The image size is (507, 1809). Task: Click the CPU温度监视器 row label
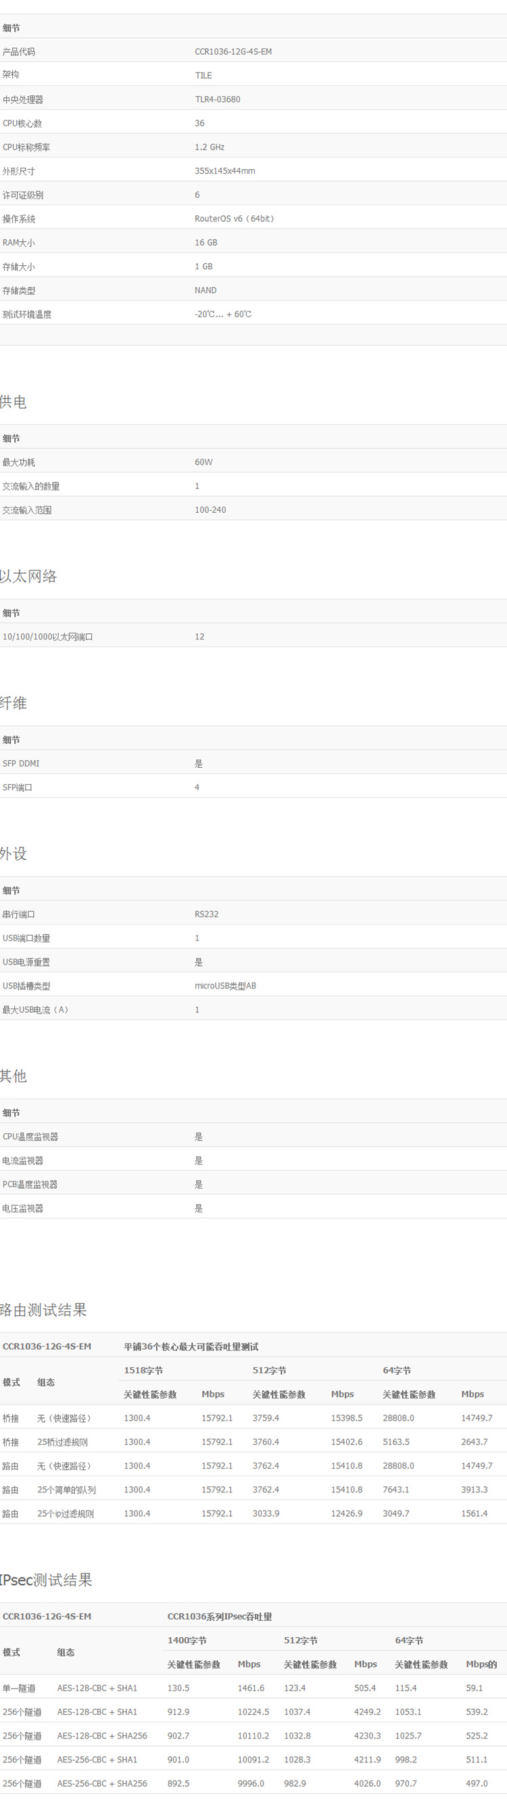point(30,1137)
